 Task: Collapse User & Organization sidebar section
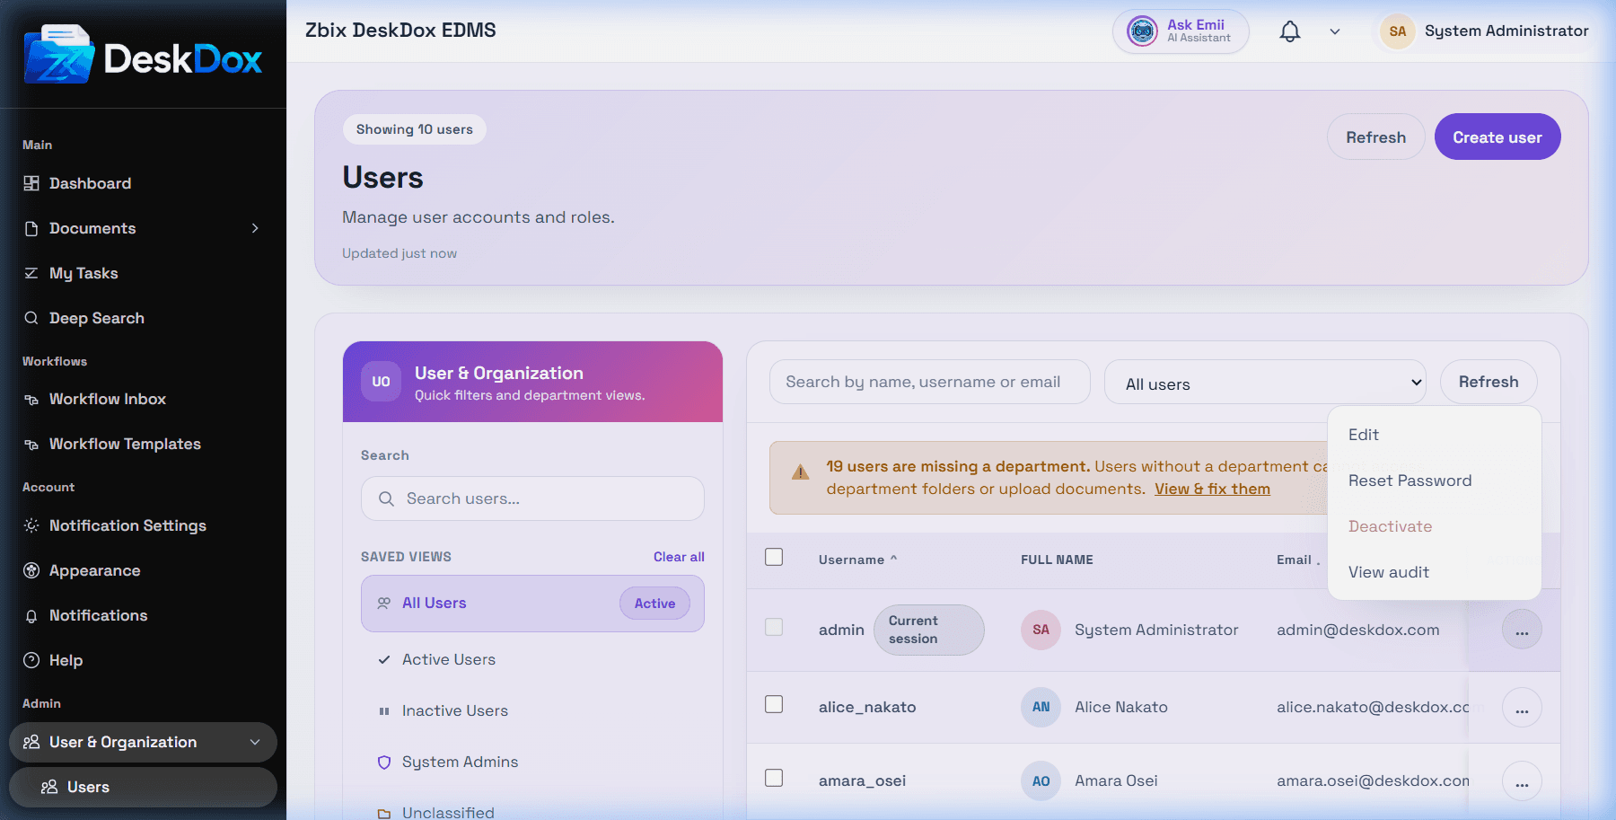(x=144, y=742)
